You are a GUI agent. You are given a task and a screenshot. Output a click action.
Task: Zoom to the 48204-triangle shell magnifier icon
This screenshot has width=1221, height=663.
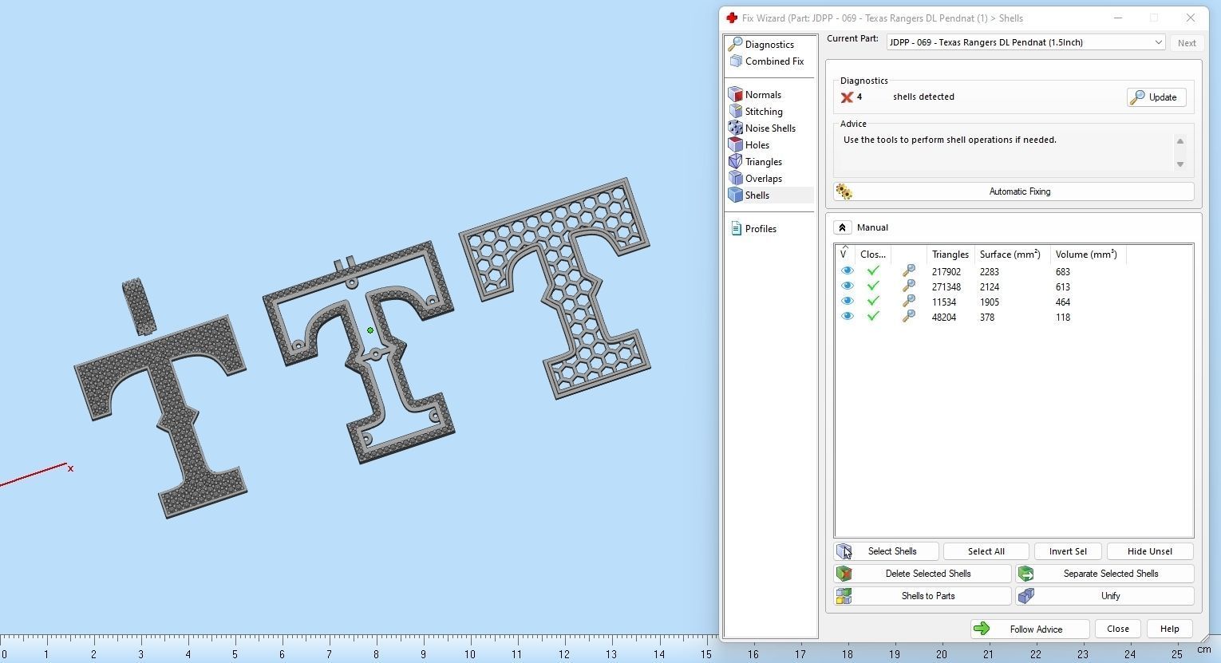[908, 317]
